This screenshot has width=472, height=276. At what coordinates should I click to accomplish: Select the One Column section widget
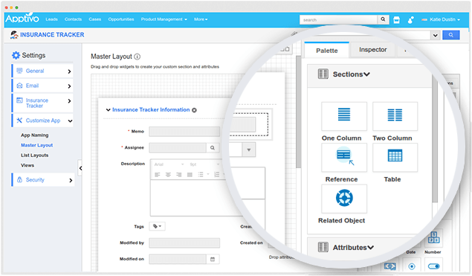pyautogui.click(x=343, y=116)
